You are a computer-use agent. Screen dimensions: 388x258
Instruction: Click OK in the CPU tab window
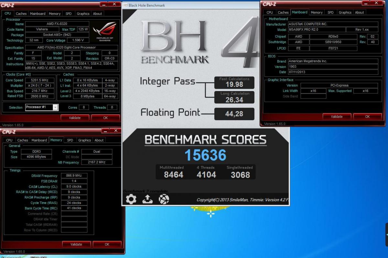105,118
